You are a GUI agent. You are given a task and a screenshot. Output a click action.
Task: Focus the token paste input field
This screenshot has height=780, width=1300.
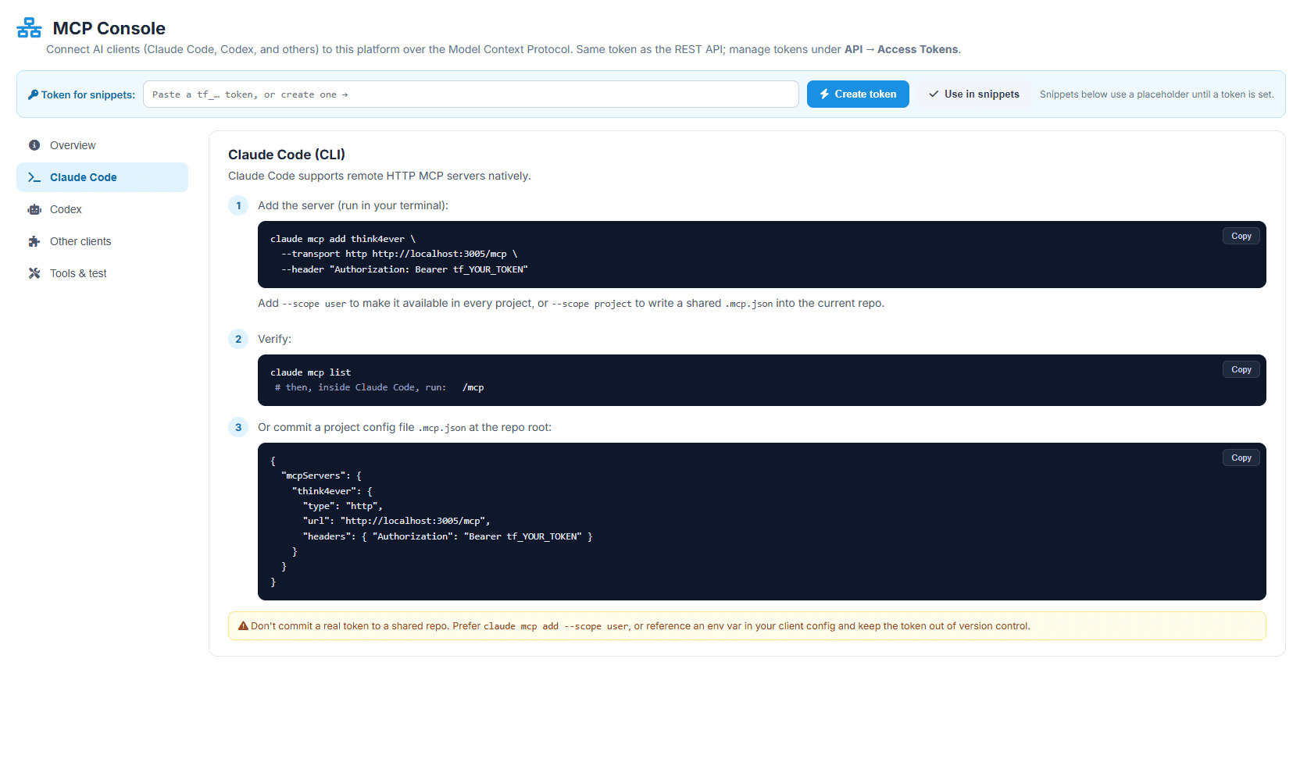[470, 94]
